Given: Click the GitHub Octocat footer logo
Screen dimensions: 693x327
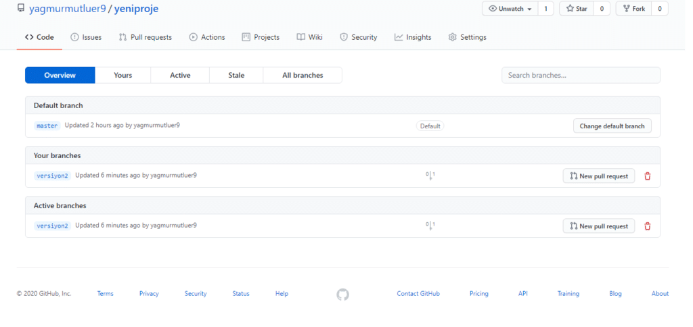Looking at the screenshot, I should (342, 295).
